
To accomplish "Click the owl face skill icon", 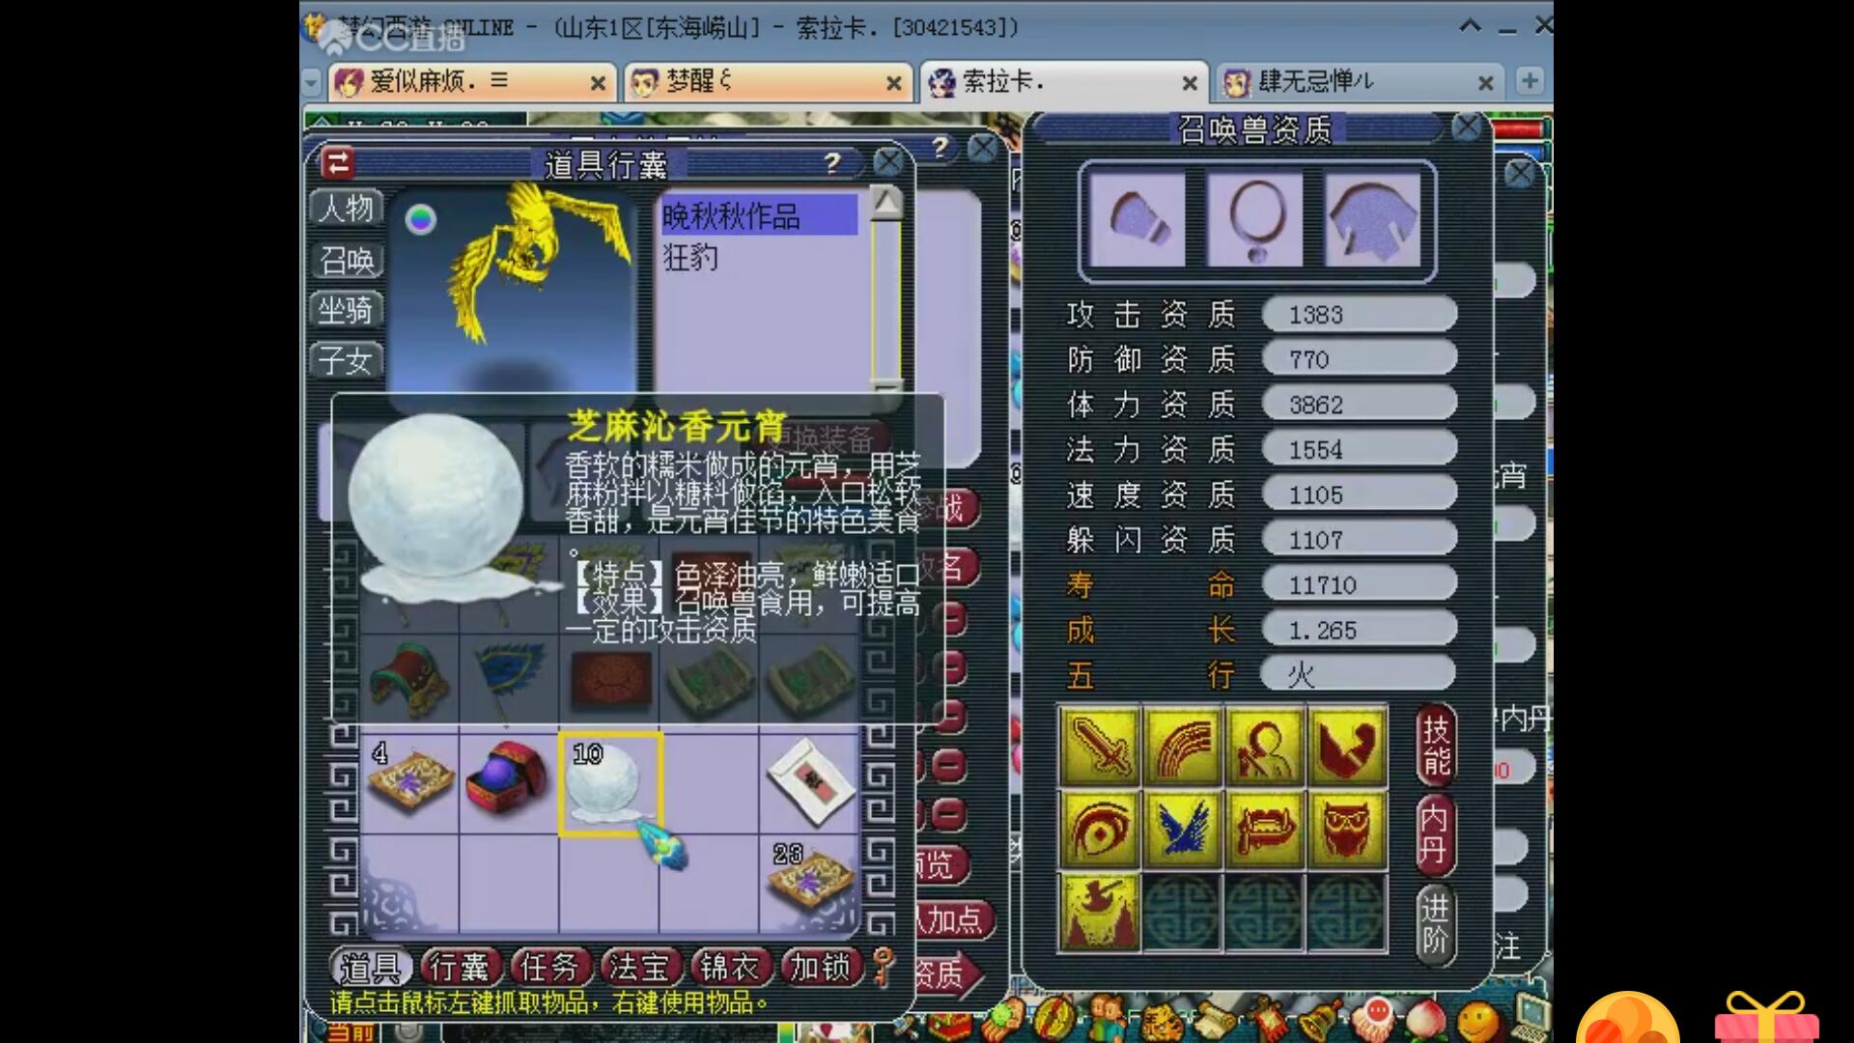I will click(1348, 829).
